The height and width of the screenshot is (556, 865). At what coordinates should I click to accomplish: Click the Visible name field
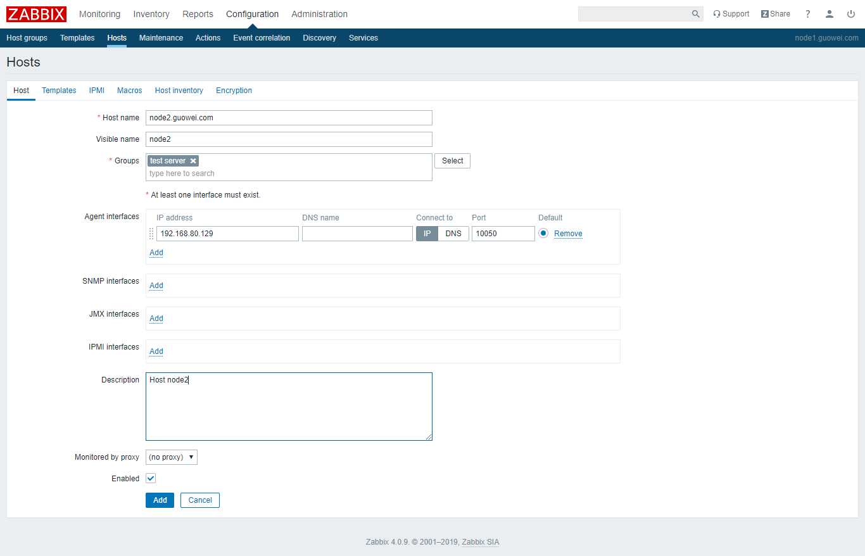point(289,139)
